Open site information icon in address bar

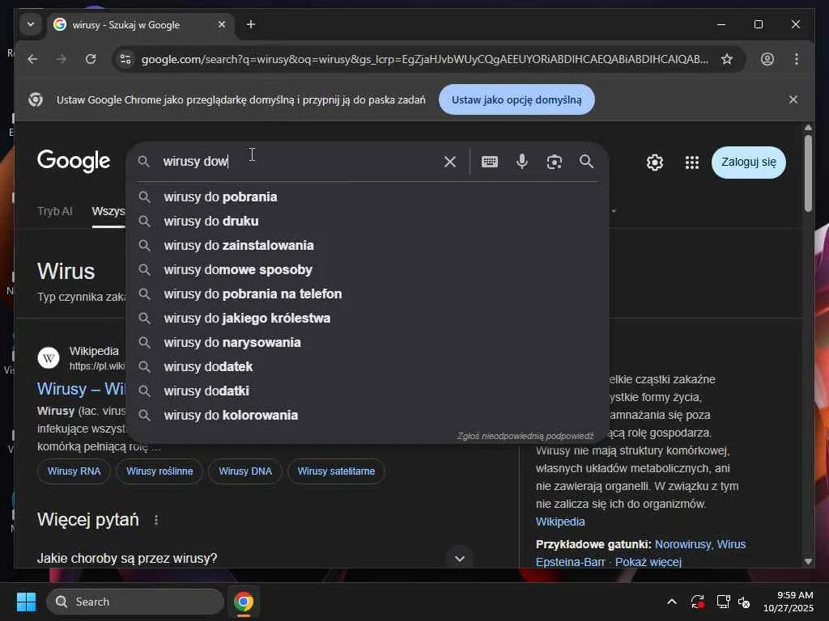click(125, 59)
